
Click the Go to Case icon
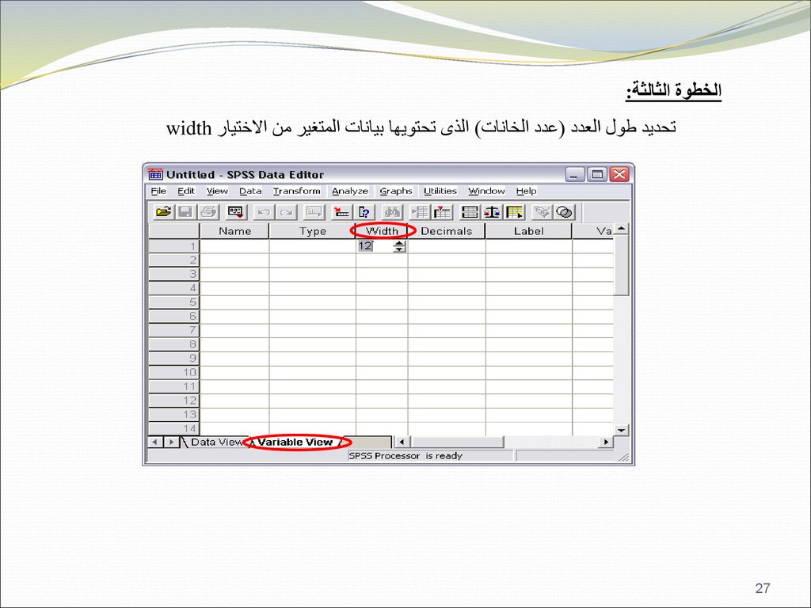coord(341,212)
